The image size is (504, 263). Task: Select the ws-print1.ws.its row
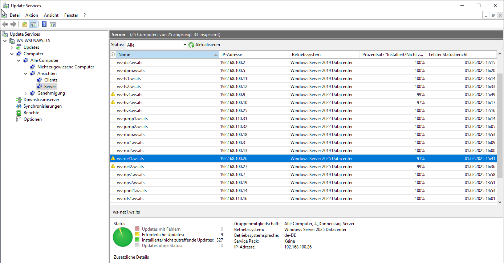click(303, 190)
